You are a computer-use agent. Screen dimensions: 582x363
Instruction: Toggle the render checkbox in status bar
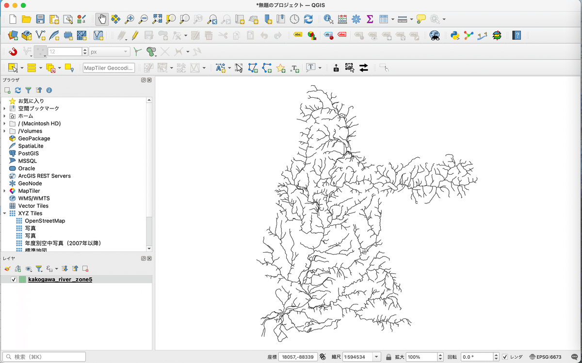point(505,357)
